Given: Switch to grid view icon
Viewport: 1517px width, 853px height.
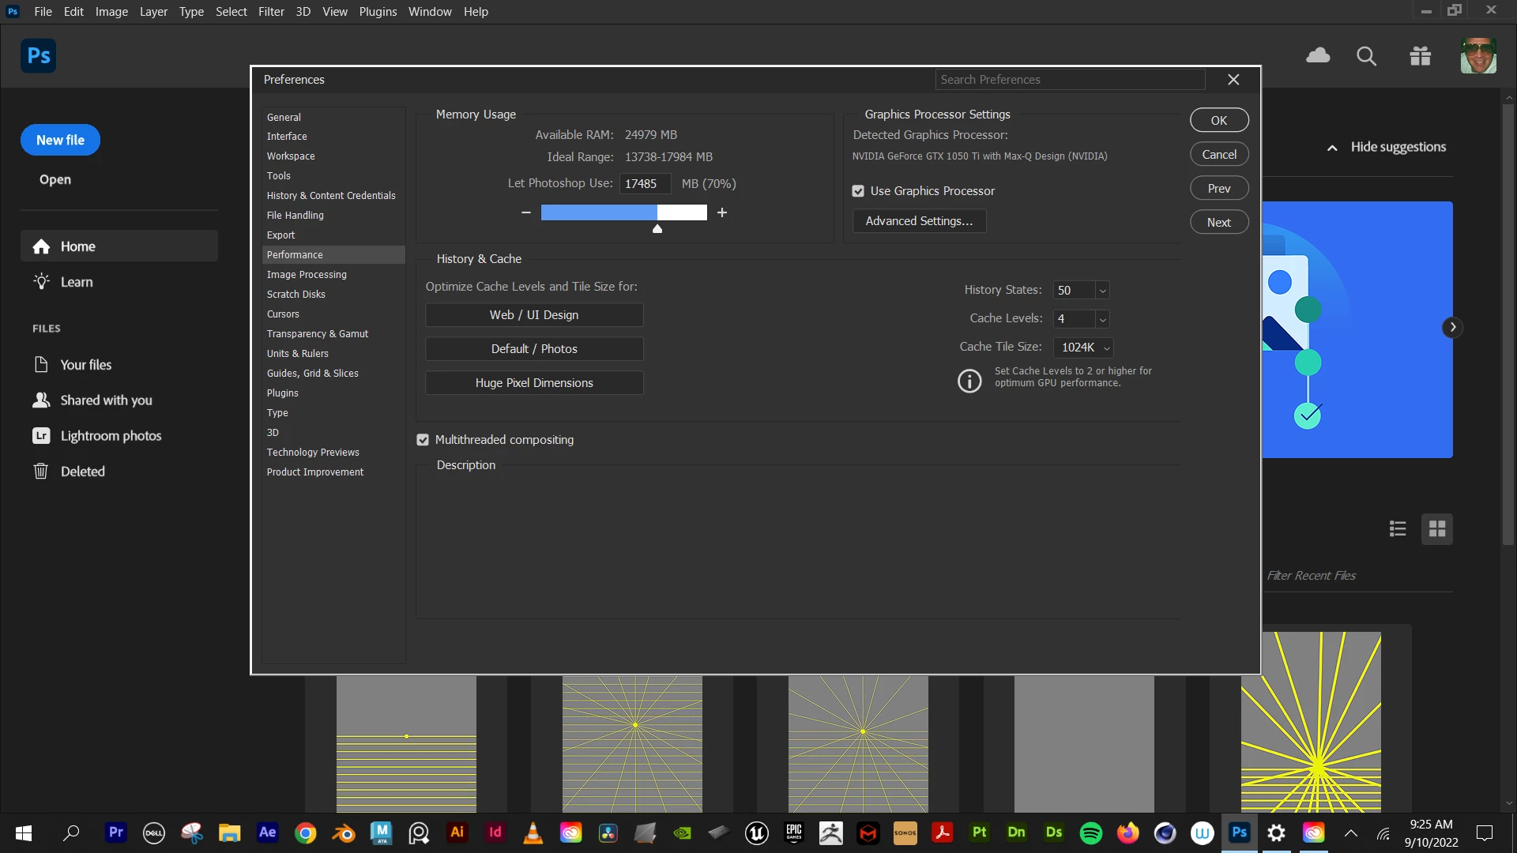Looking at the screenshot, I should point(1437,529).
